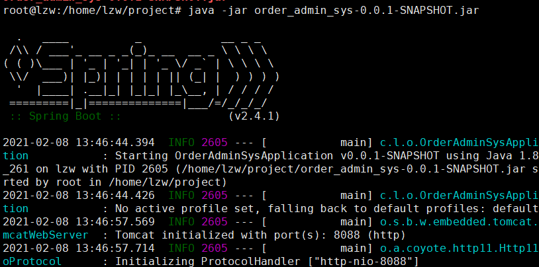Click the text '_261 on lzw with PID 2605'
The width and height of the screenshot is (539, 267).
click(85, 169)
